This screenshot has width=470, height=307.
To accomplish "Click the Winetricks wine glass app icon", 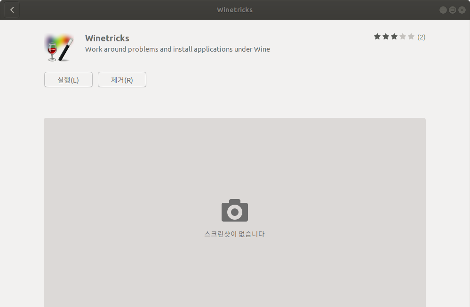I will coord(59,48).
